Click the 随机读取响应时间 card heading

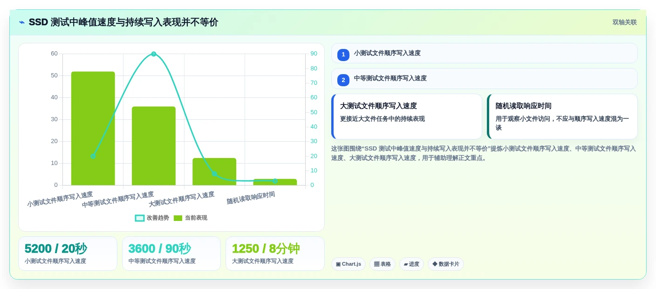(523, 106)
